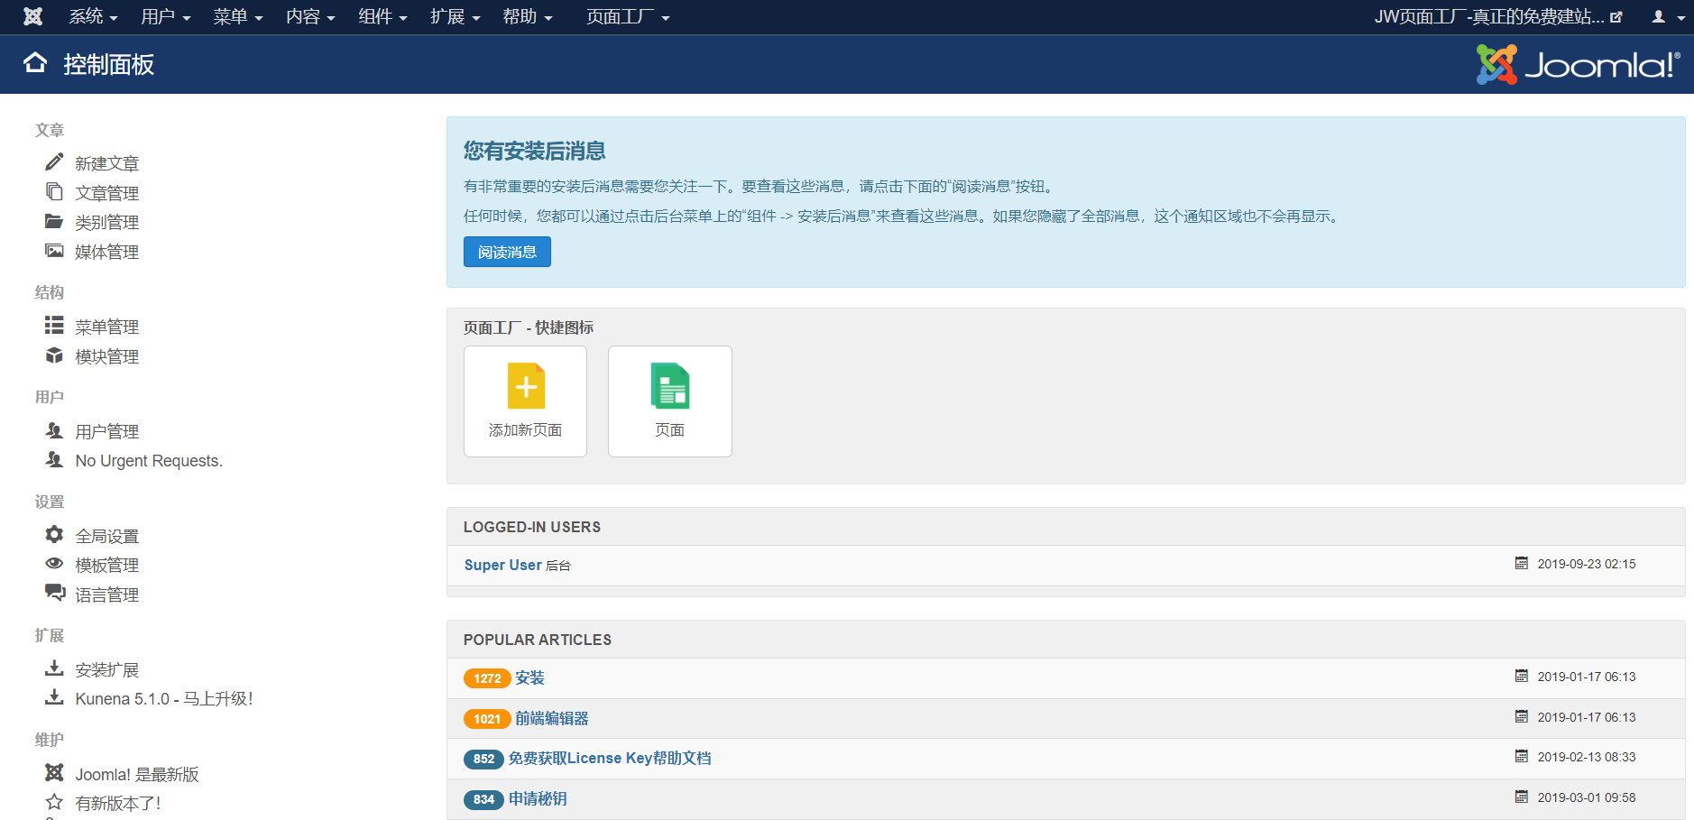Viewport: 1694px width, 820px height.
Task: Open 用户管理 text link
Action: coord(106,431)
